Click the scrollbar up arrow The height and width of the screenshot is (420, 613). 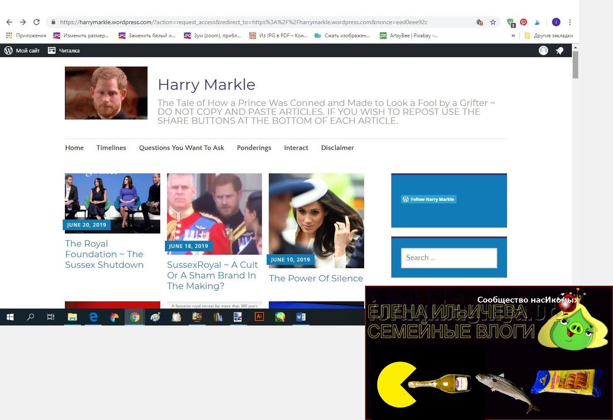point(575,48)
